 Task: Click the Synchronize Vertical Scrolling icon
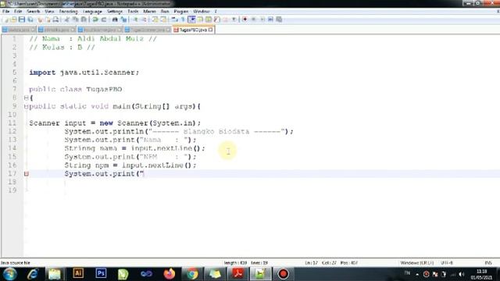155,20
